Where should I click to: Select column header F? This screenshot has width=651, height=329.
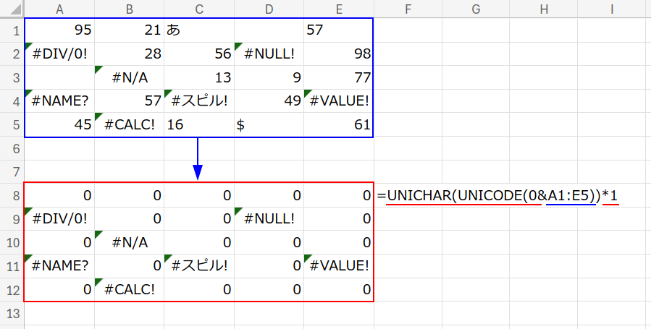[408, 8]
